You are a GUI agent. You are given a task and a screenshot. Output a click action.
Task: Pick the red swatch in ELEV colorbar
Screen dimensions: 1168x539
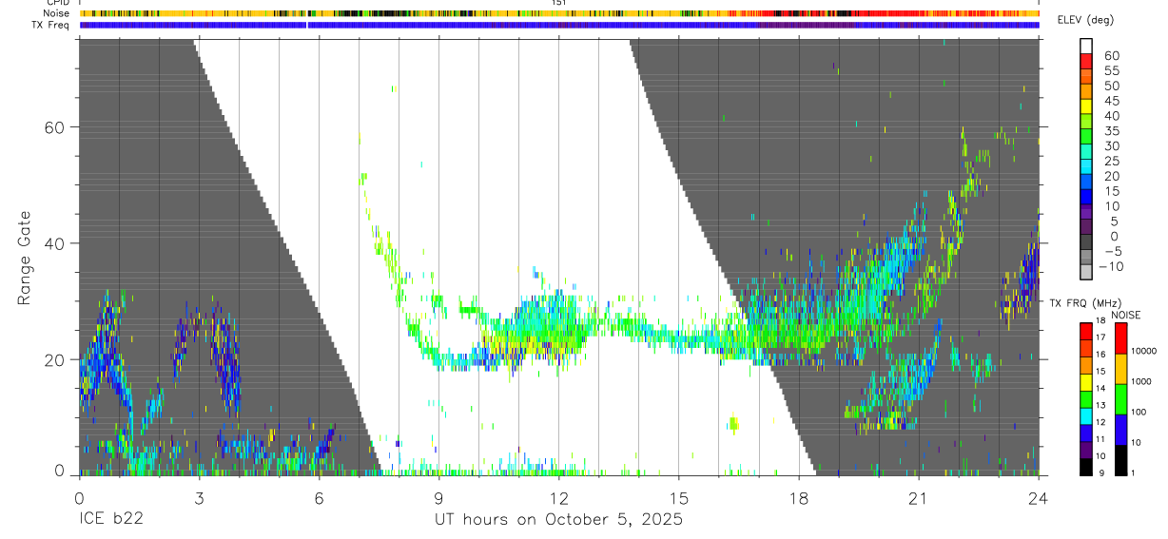point(1086,61)
